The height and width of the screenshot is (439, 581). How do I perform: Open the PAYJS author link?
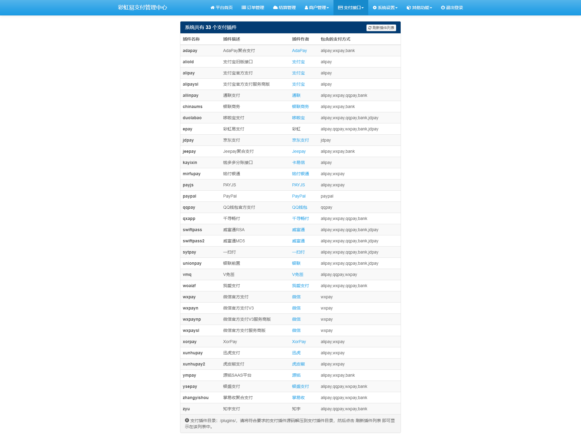point(298,185)
